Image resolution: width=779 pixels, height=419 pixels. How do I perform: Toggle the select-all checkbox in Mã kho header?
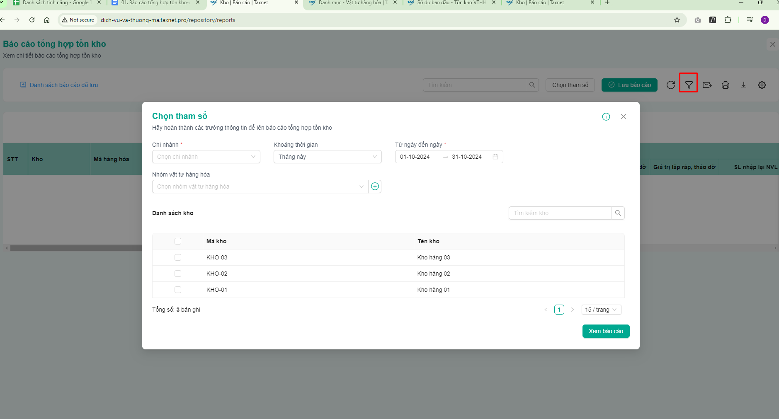pos(178,241)
